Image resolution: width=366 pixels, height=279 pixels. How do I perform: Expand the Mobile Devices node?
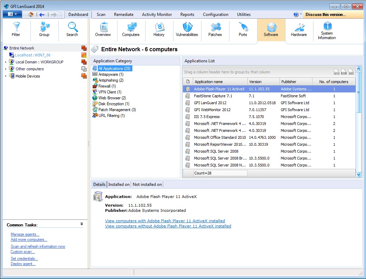pos(6,76)
